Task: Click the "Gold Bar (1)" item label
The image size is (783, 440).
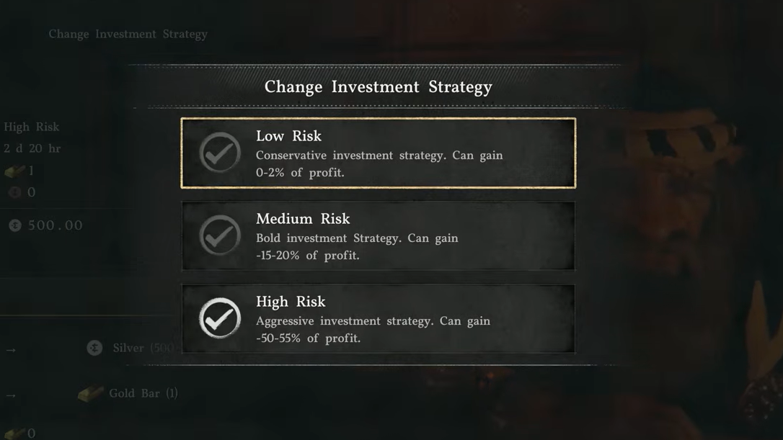Action: 143,393
